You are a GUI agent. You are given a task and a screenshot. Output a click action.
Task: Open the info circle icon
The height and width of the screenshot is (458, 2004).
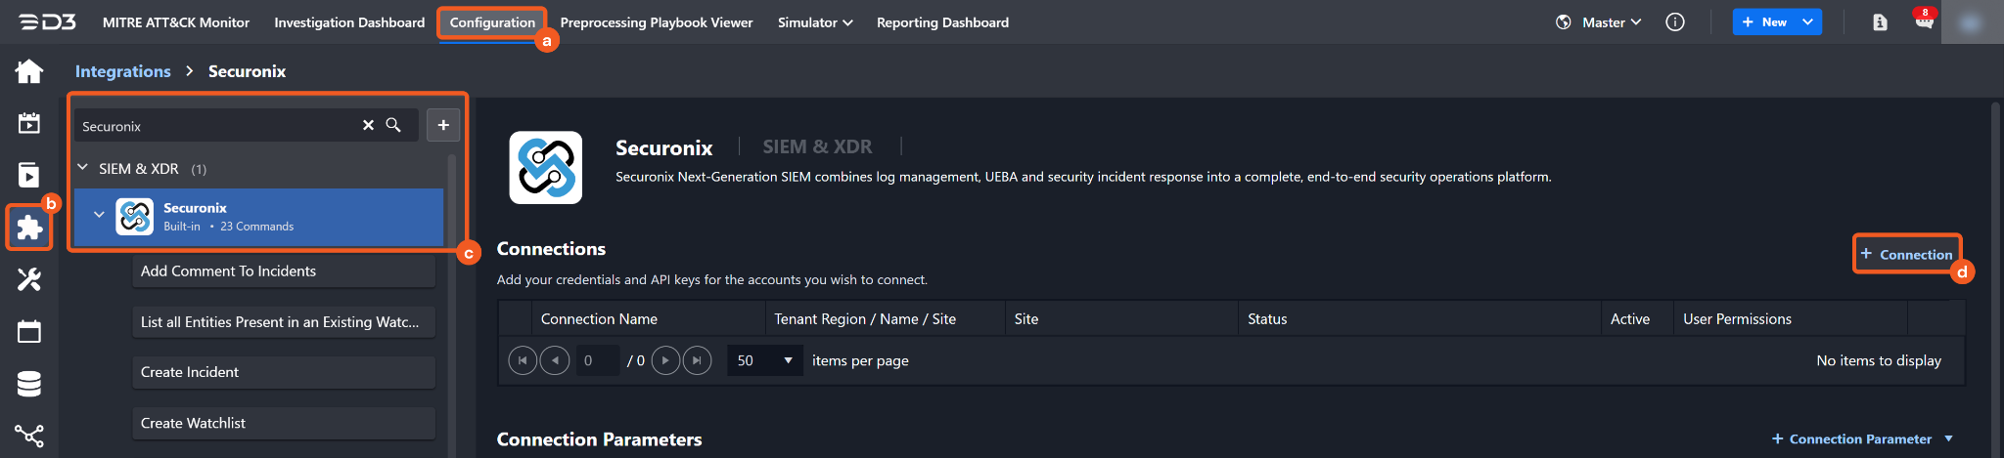pos(1675,21)
